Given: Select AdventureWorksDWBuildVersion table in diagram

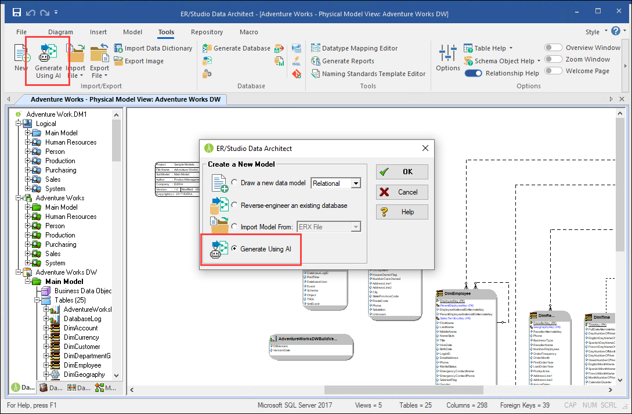Looking at the screenshot, I should point(311,346).
